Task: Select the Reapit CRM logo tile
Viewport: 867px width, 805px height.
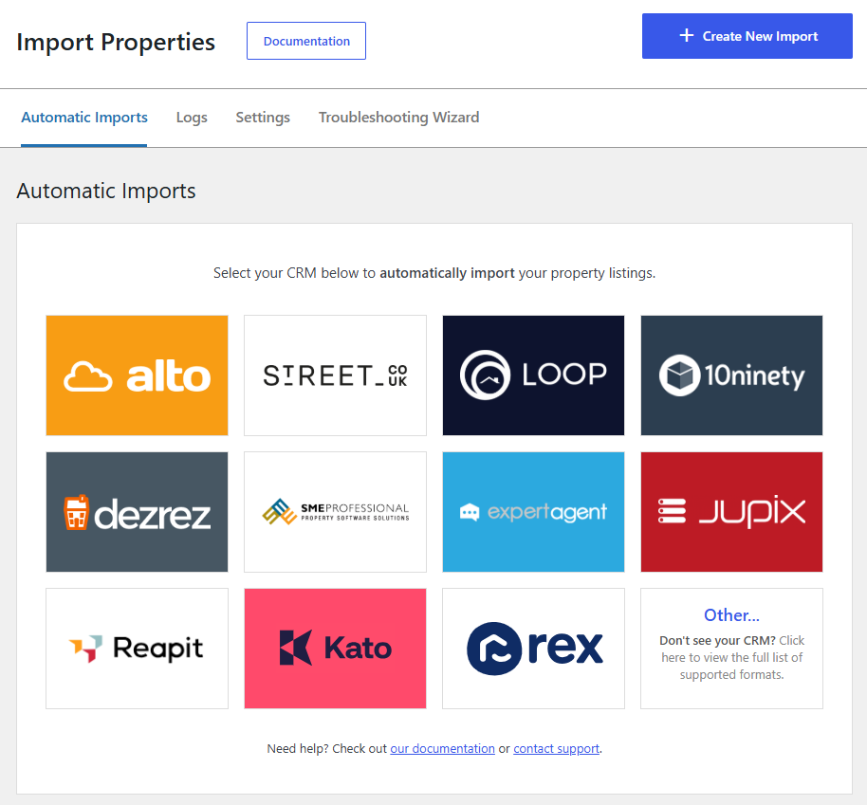Action: point(137,649)
